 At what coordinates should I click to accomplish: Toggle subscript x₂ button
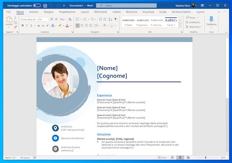[x=43, y=25]
